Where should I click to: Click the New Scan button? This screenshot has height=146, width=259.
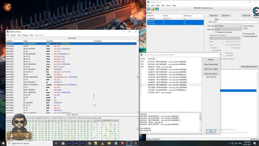214,15
